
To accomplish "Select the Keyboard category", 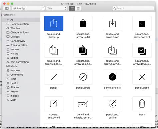I will [x=21, y=70].
